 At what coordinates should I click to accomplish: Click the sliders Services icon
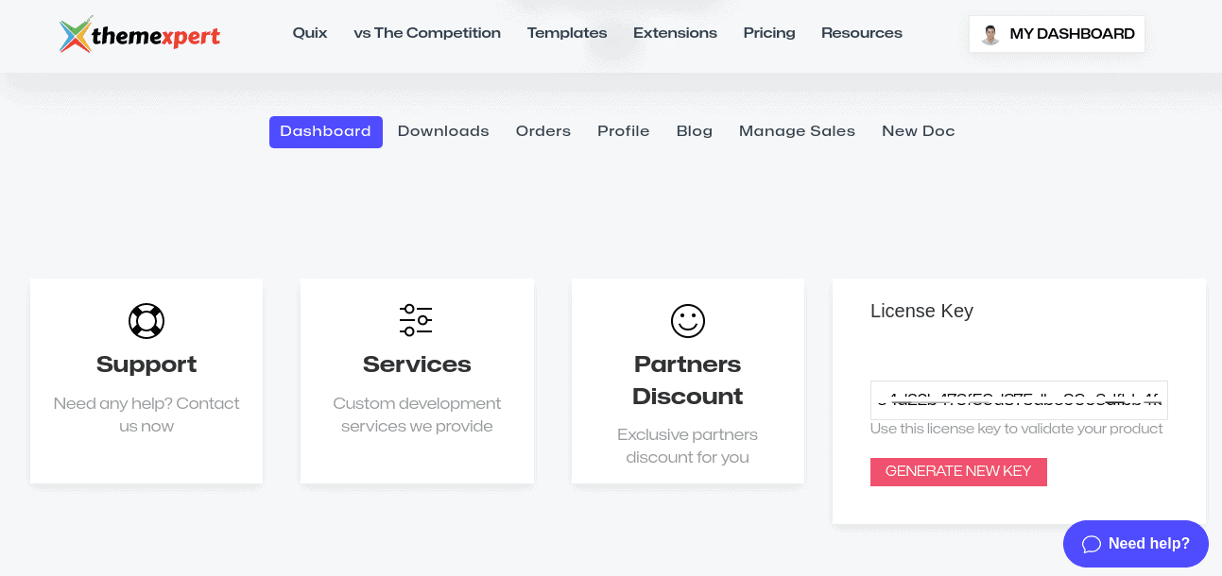click(416, 321)
